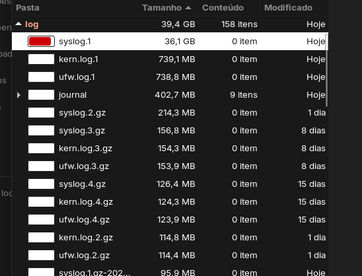Click the ufw.log.2.gz usage bar
Viewport: 362px width, 276px height.
pos(41,256)
